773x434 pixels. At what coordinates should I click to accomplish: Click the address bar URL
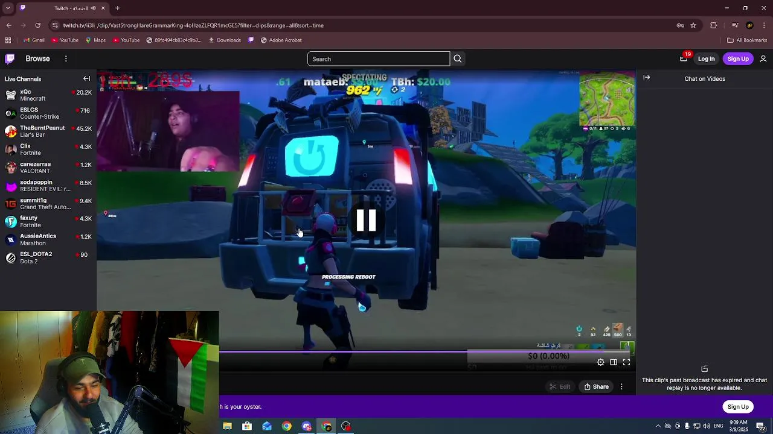point(193,25)
